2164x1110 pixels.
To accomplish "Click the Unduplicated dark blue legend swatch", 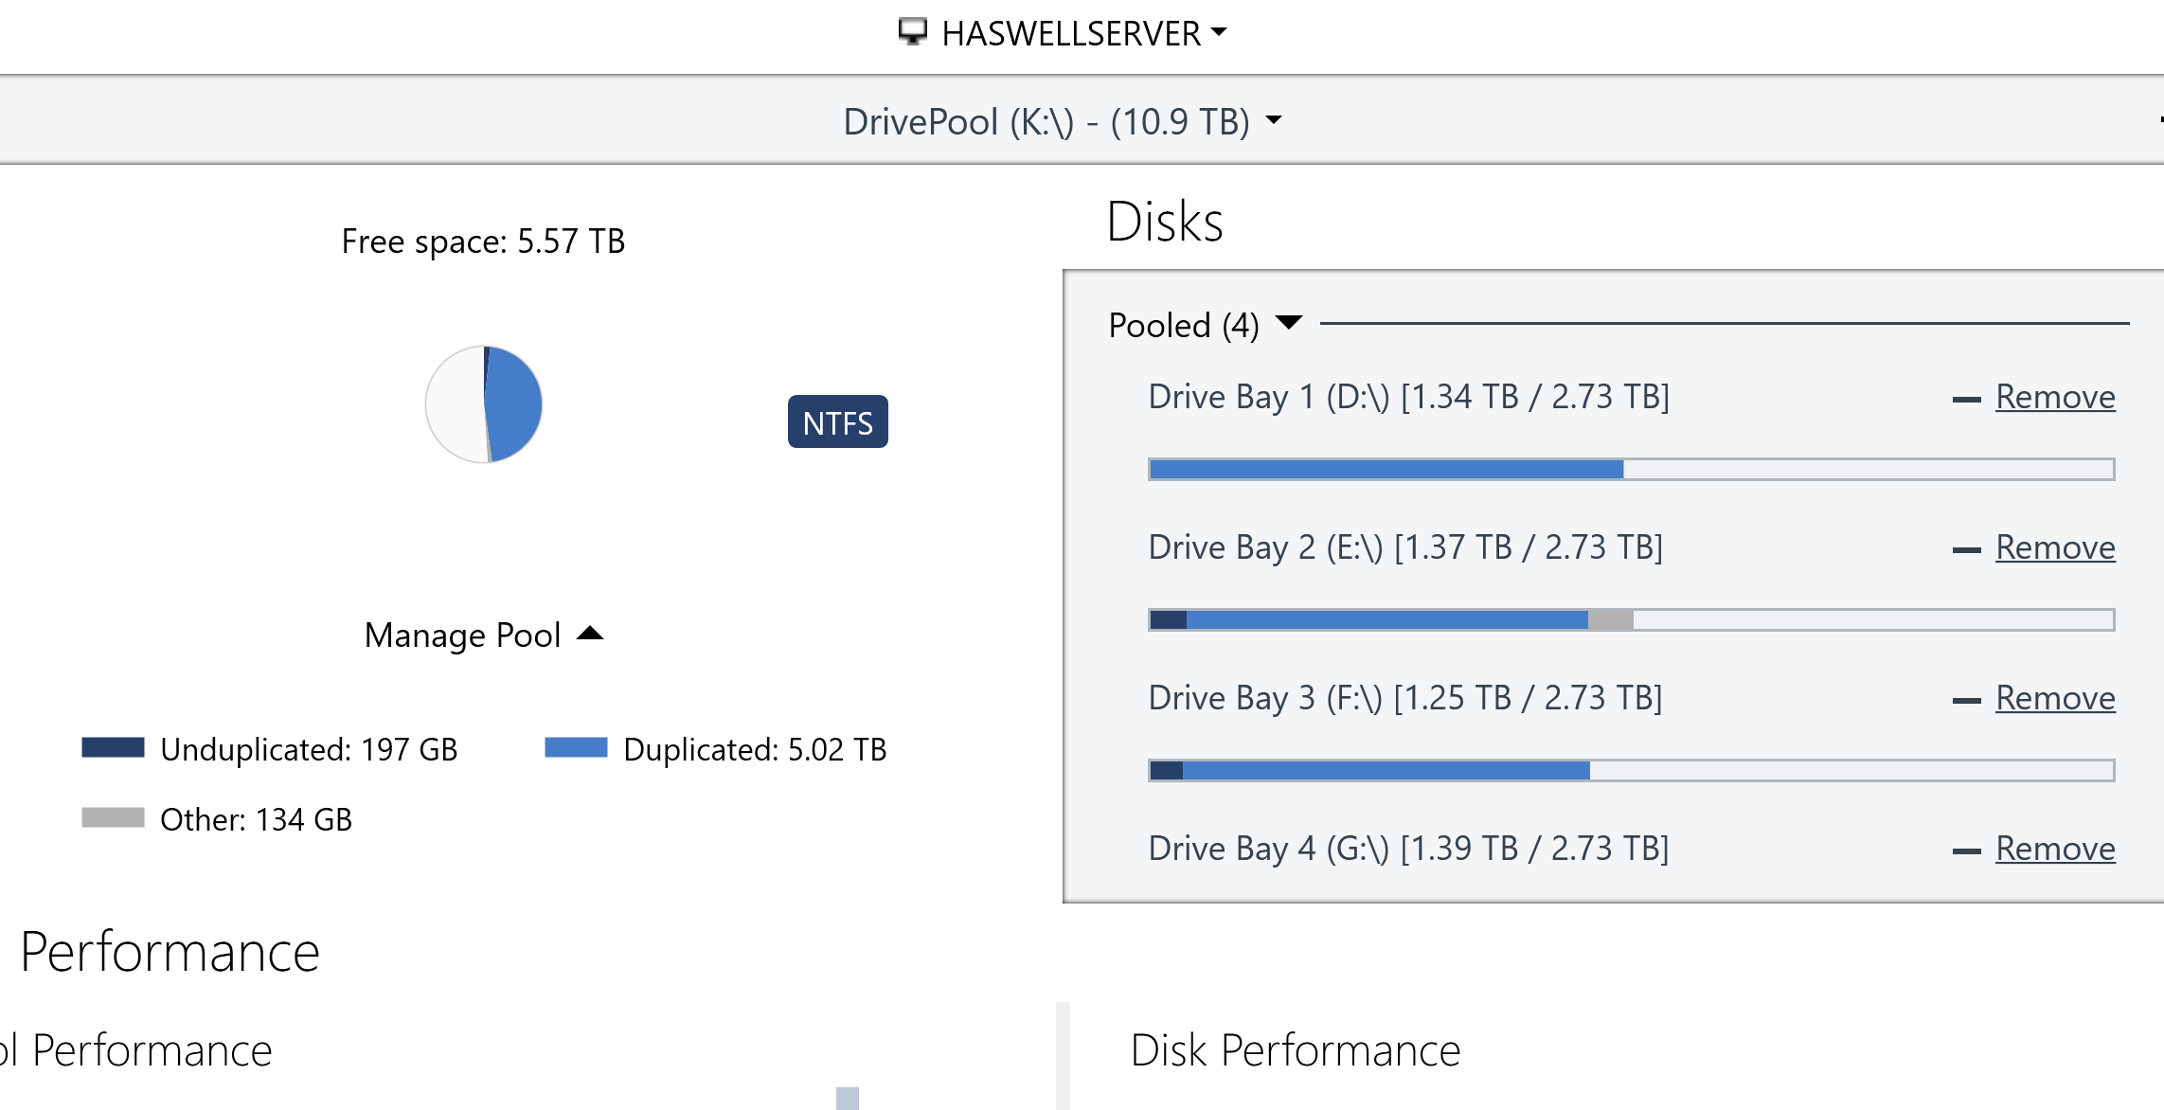I will [113, 747].
